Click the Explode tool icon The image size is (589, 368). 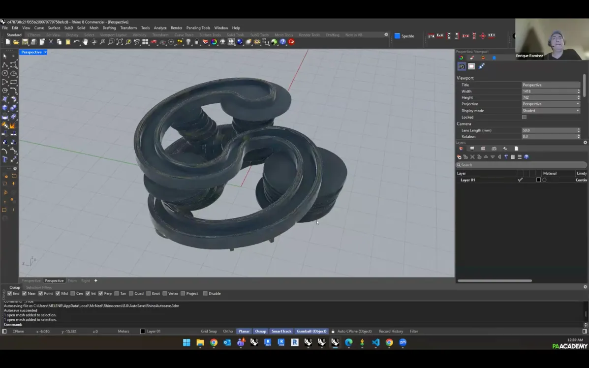[13, 126]
